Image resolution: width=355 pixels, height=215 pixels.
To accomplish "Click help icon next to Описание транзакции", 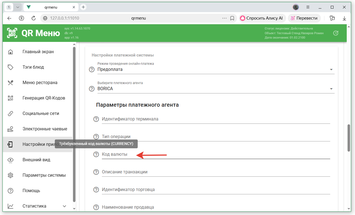I will tap(96, 172).
